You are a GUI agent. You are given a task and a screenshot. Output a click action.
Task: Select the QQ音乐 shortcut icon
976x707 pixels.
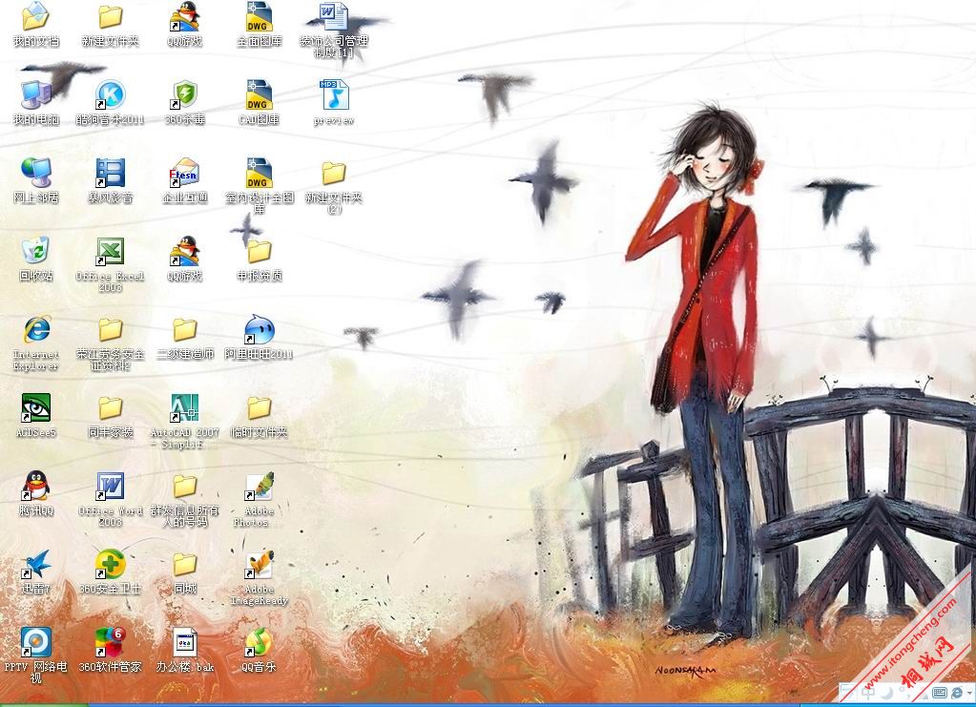[x=259, y=642]
